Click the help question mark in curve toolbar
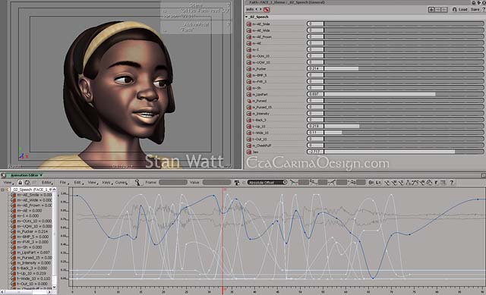 tap(452, 183)
